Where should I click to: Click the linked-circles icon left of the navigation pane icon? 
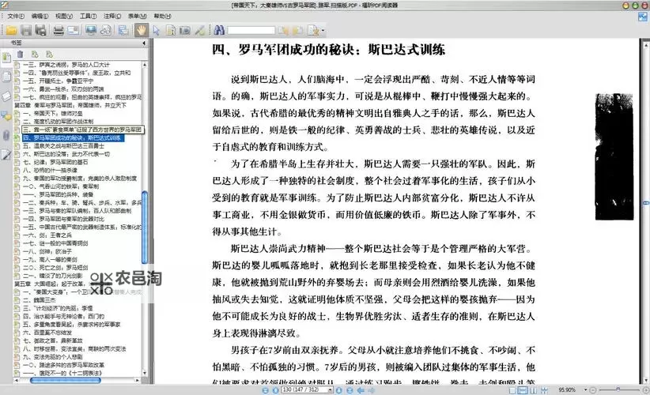pos(106,30)
